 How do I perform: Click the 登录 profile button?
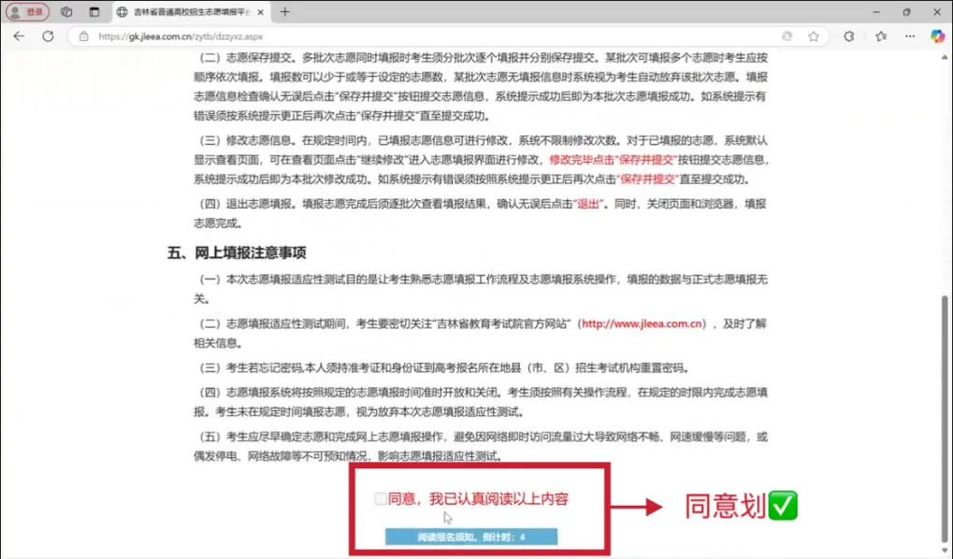pos(26,12)
